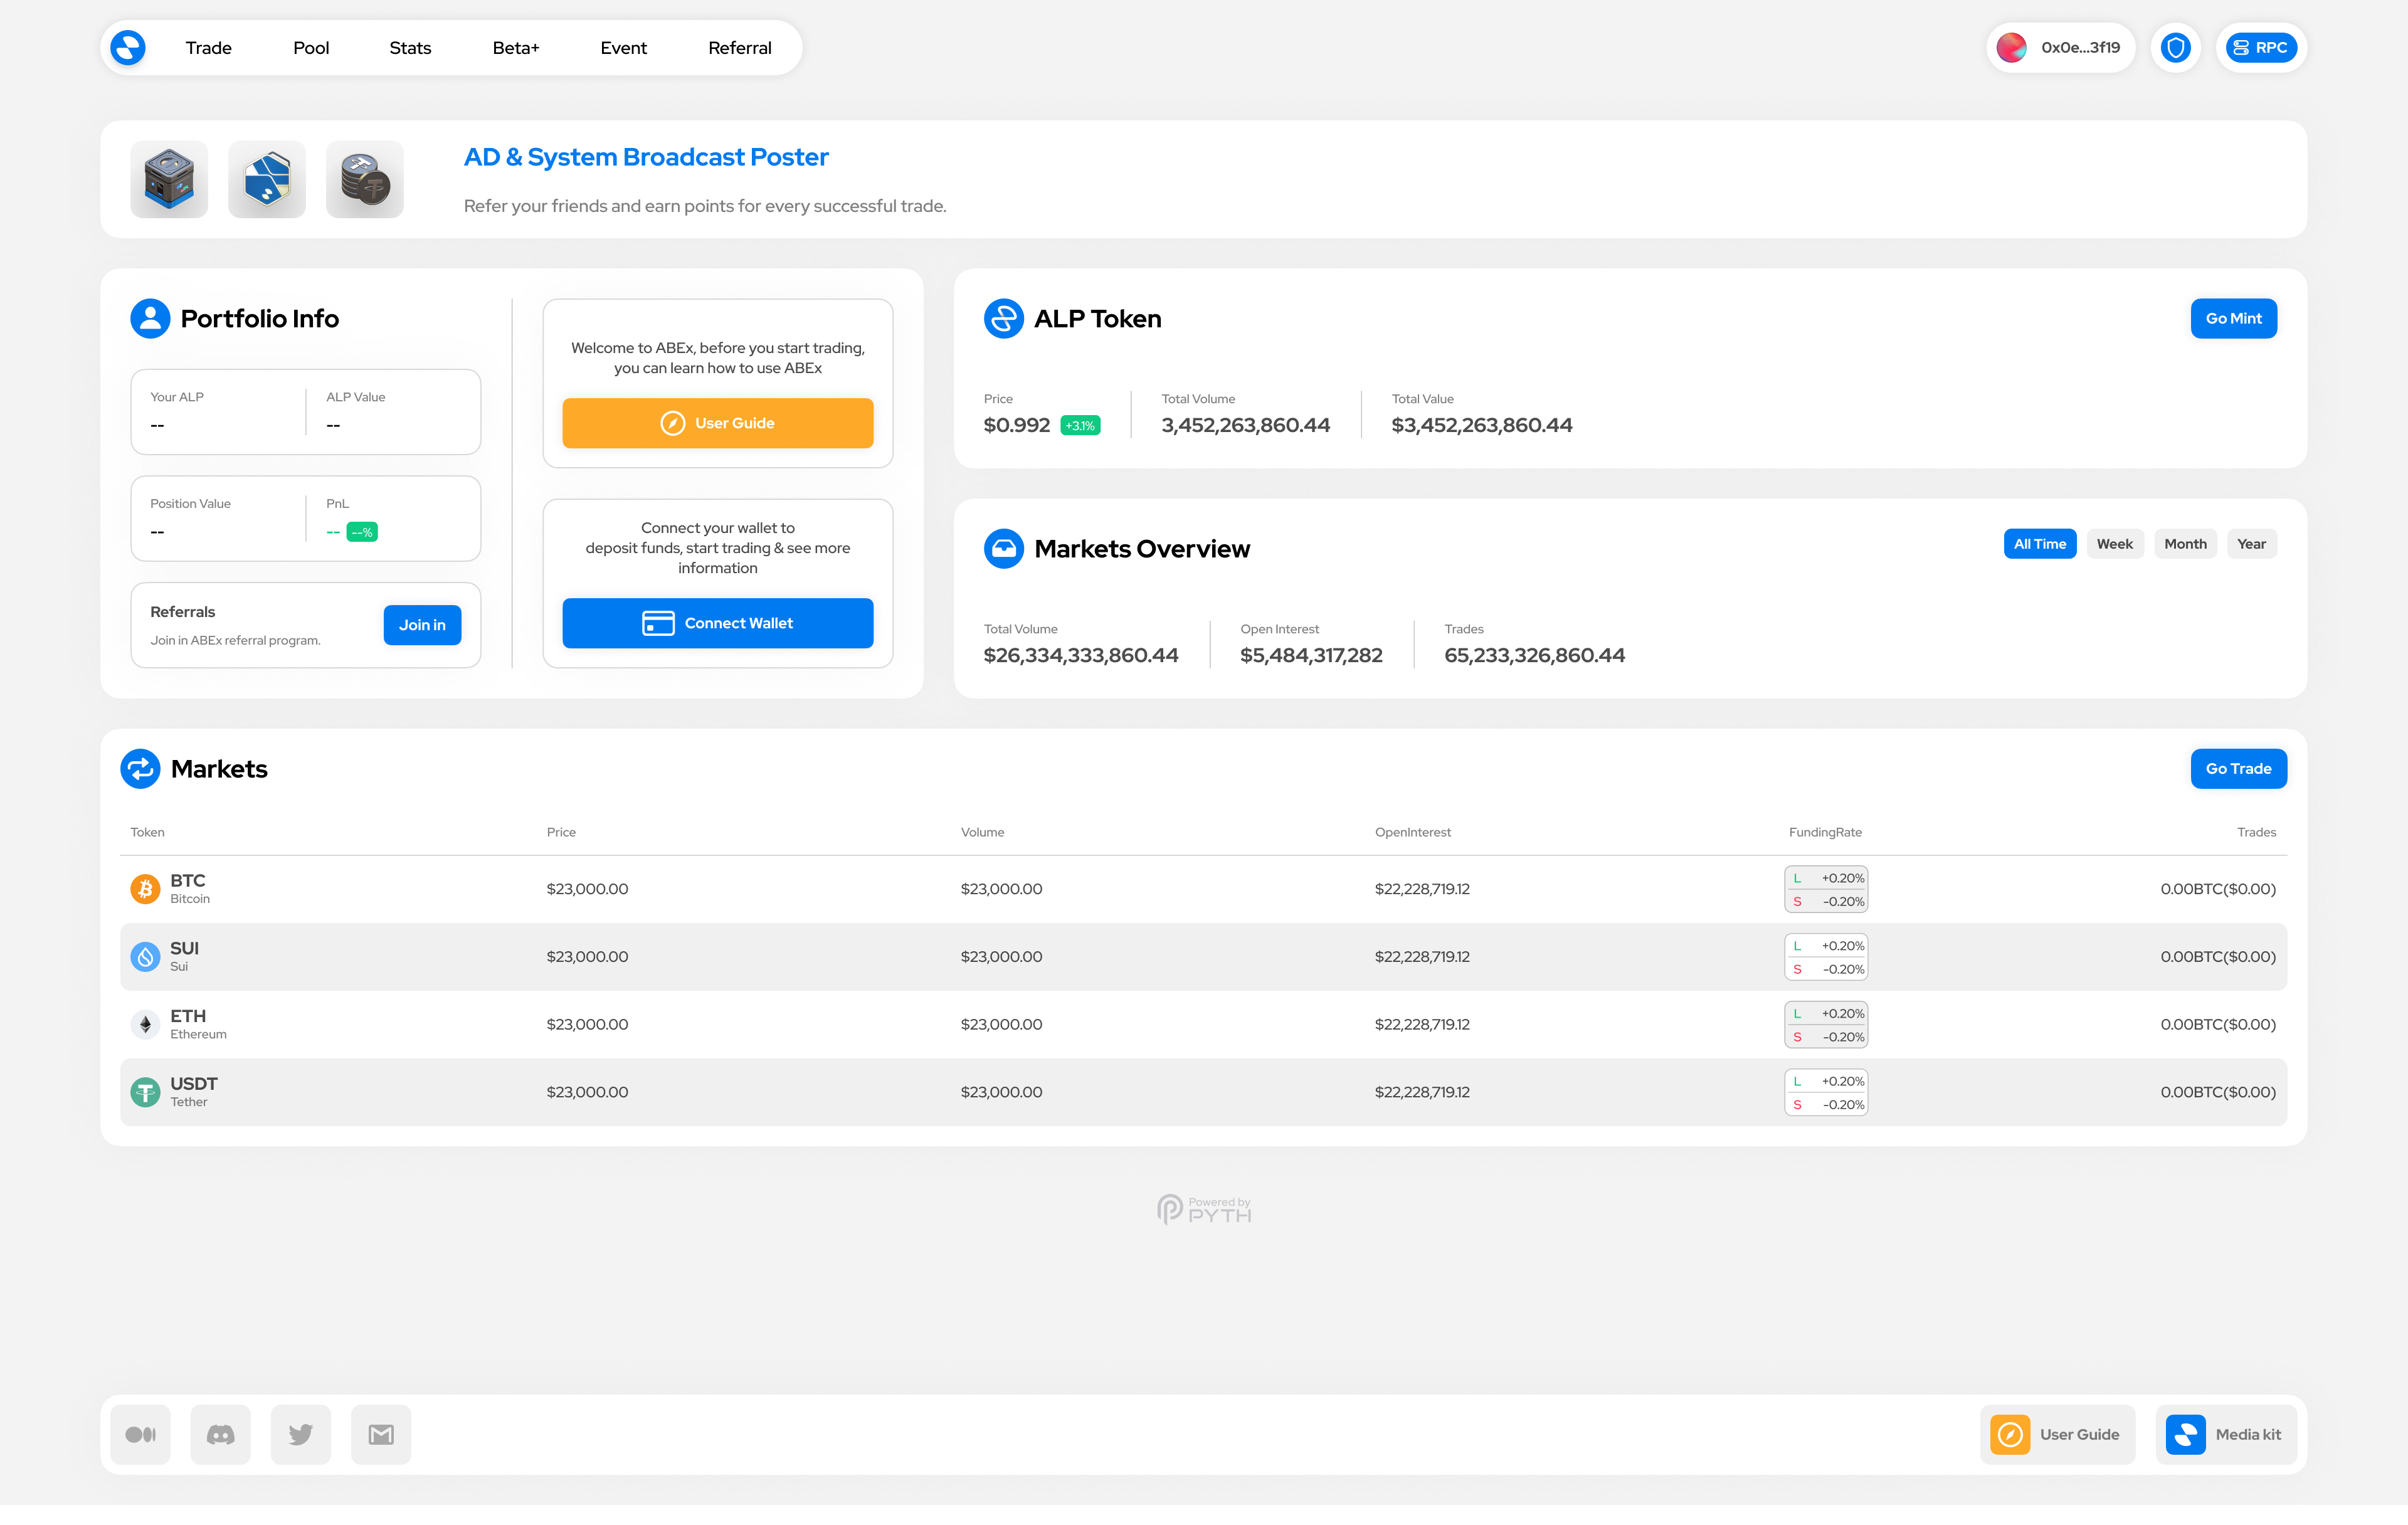Click the USDT funding rate box
This screenshot has height=1525, width=2408.
click(1826, 1093)
